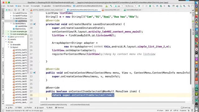The height and width of the screenshot is (112, 199).
Task: Click the Make Project hammer icon
Action: (111, 6)
